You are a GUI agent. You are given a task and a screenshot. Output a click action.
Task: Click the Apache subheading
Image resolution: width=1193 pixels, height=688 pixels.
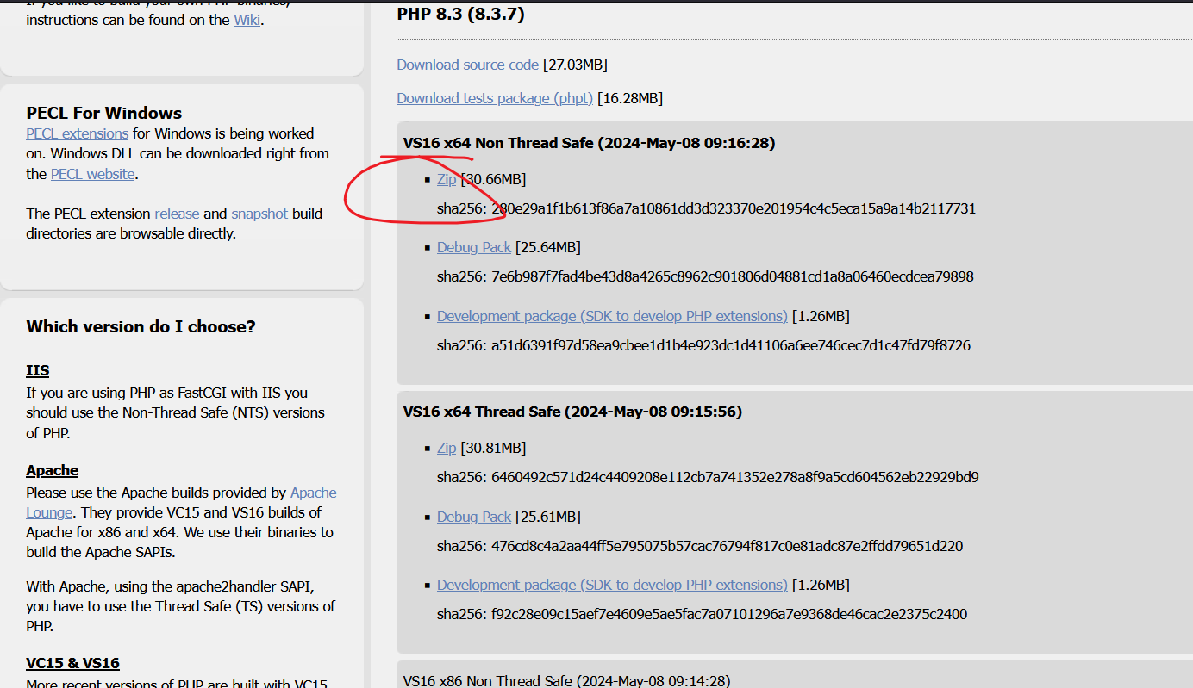pyautogui.click(x=53, y=470)
